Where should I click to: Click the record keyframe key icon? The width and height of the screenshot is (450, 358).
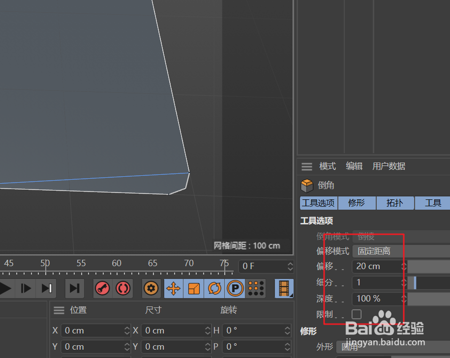pos(102,288)
